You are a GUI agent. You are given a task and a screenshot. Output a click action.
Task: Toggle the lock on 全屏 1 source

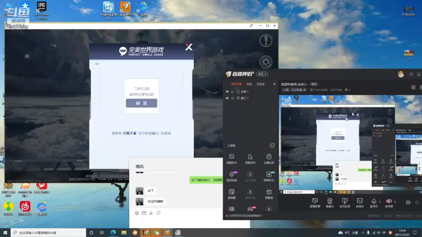tap(233, 92)
